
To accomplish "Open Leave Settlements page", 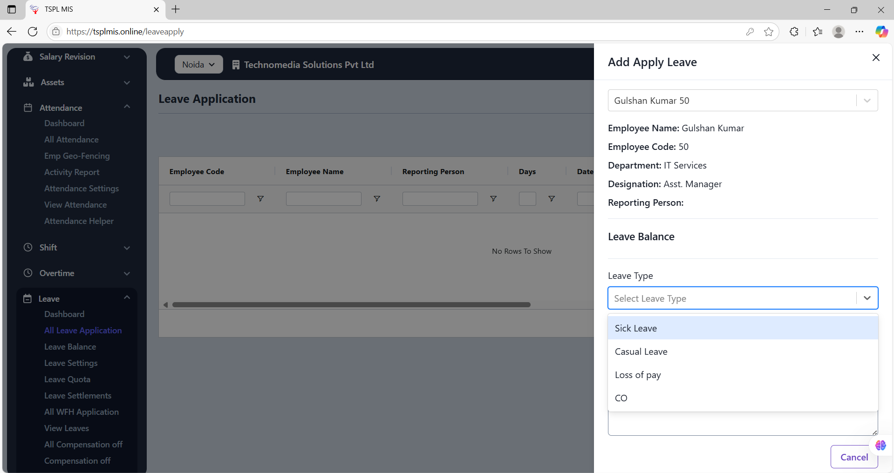I will [x=78, y=396].
